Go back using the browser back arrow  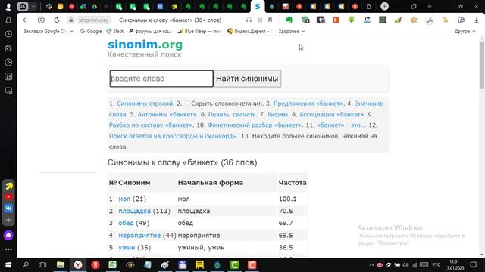25,20
